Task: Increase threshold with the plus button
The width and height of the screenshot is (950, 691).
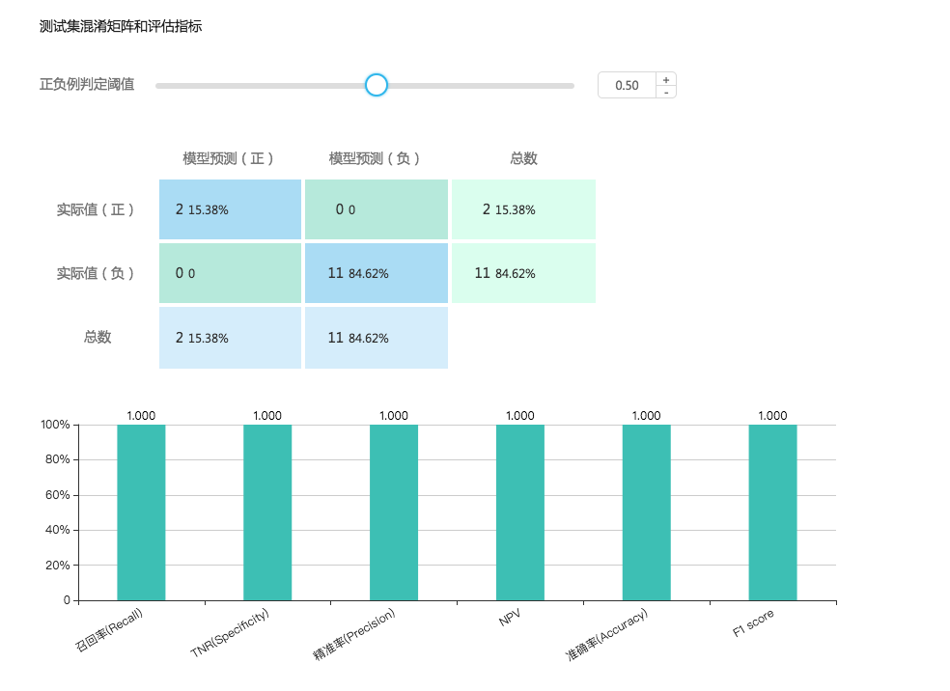Action: 665,79
